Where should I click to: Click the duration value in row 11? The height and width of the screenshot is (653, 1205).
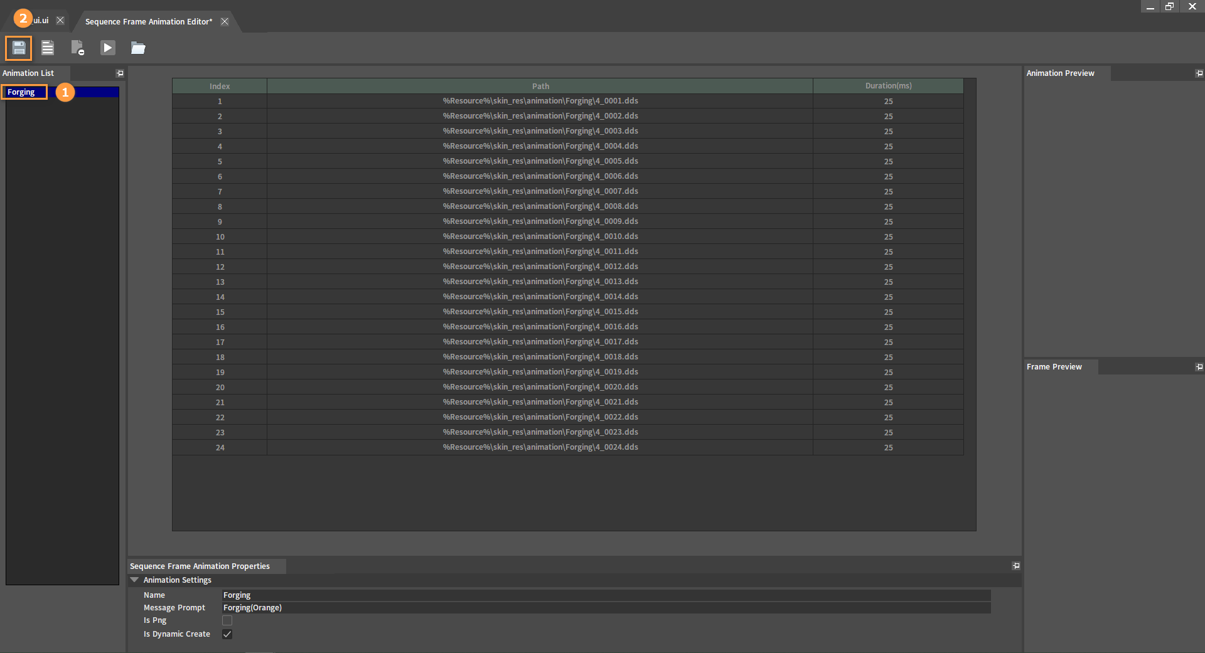[888, 252]
